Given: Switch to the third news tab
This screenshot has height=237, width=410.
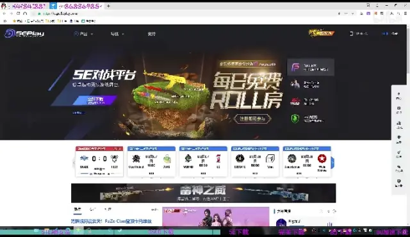Looking at the screenshot, I should (108, 209).
